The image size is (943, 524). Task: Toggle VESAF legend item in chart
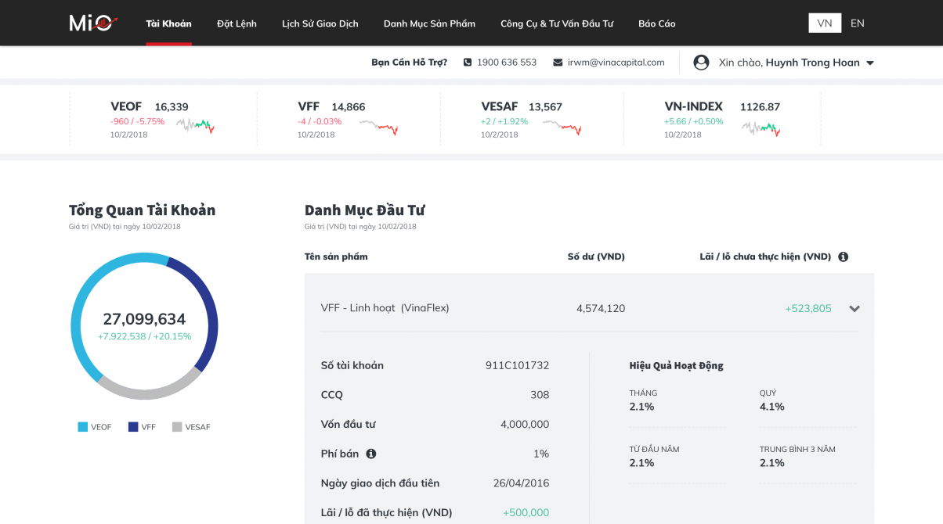191,427
